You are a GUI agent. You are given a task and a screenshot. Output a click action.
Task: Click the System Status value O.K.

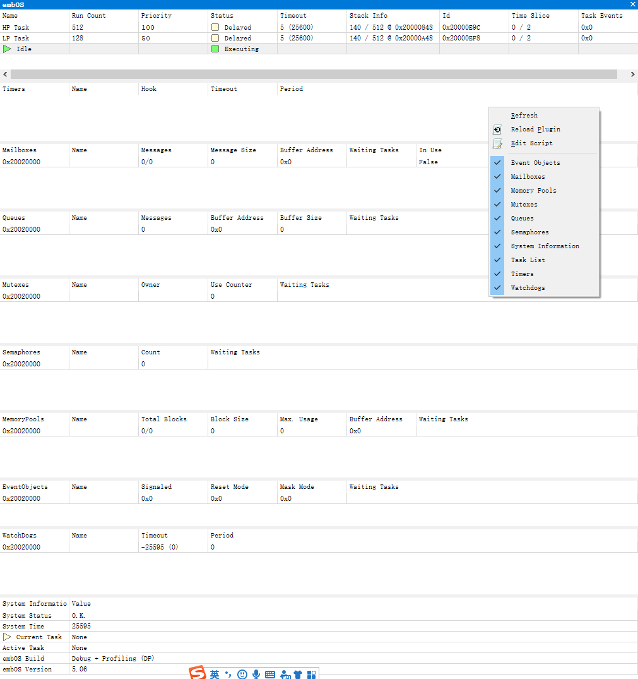(x=78, y=616)
